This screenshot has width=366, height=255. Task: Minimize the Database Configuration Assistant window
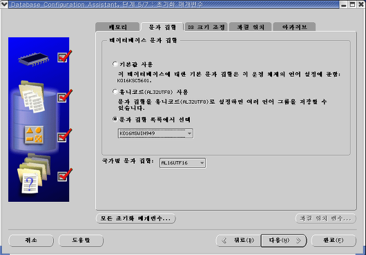(x=343, y=4)
